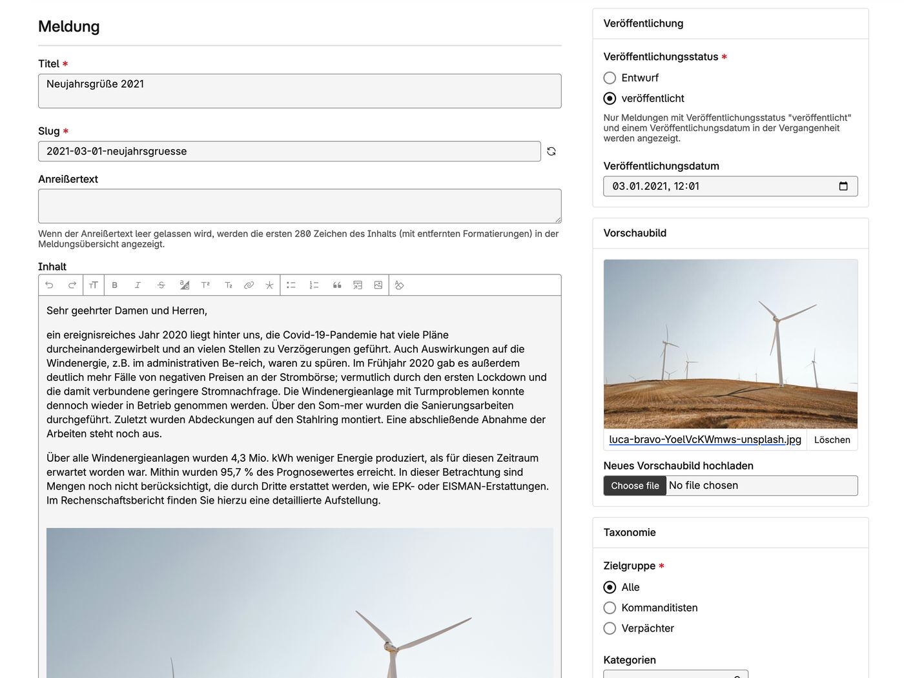The width and height of the screenshot is (904, 678).
Task: Open the heading size dropdown in toolbar
Action: [x=94, y=285]
